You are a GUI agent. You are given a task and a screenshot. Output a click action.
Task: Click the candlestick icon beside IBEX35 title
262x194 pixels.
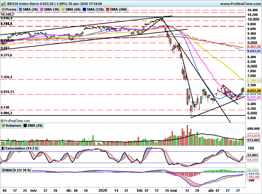[3, 3]
